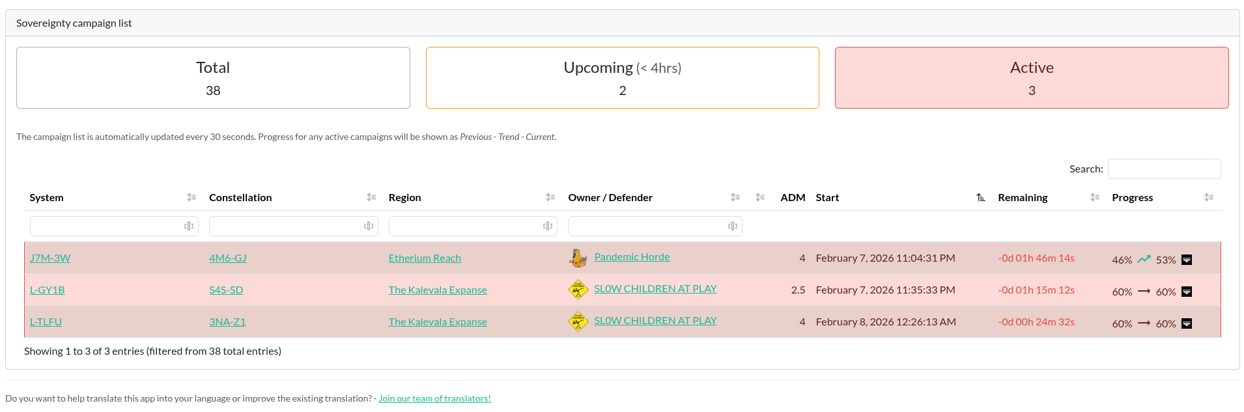Click the Showing 1 to 3 entries text
Viewport: 1244px width, 412px height.
pos(152,351)
